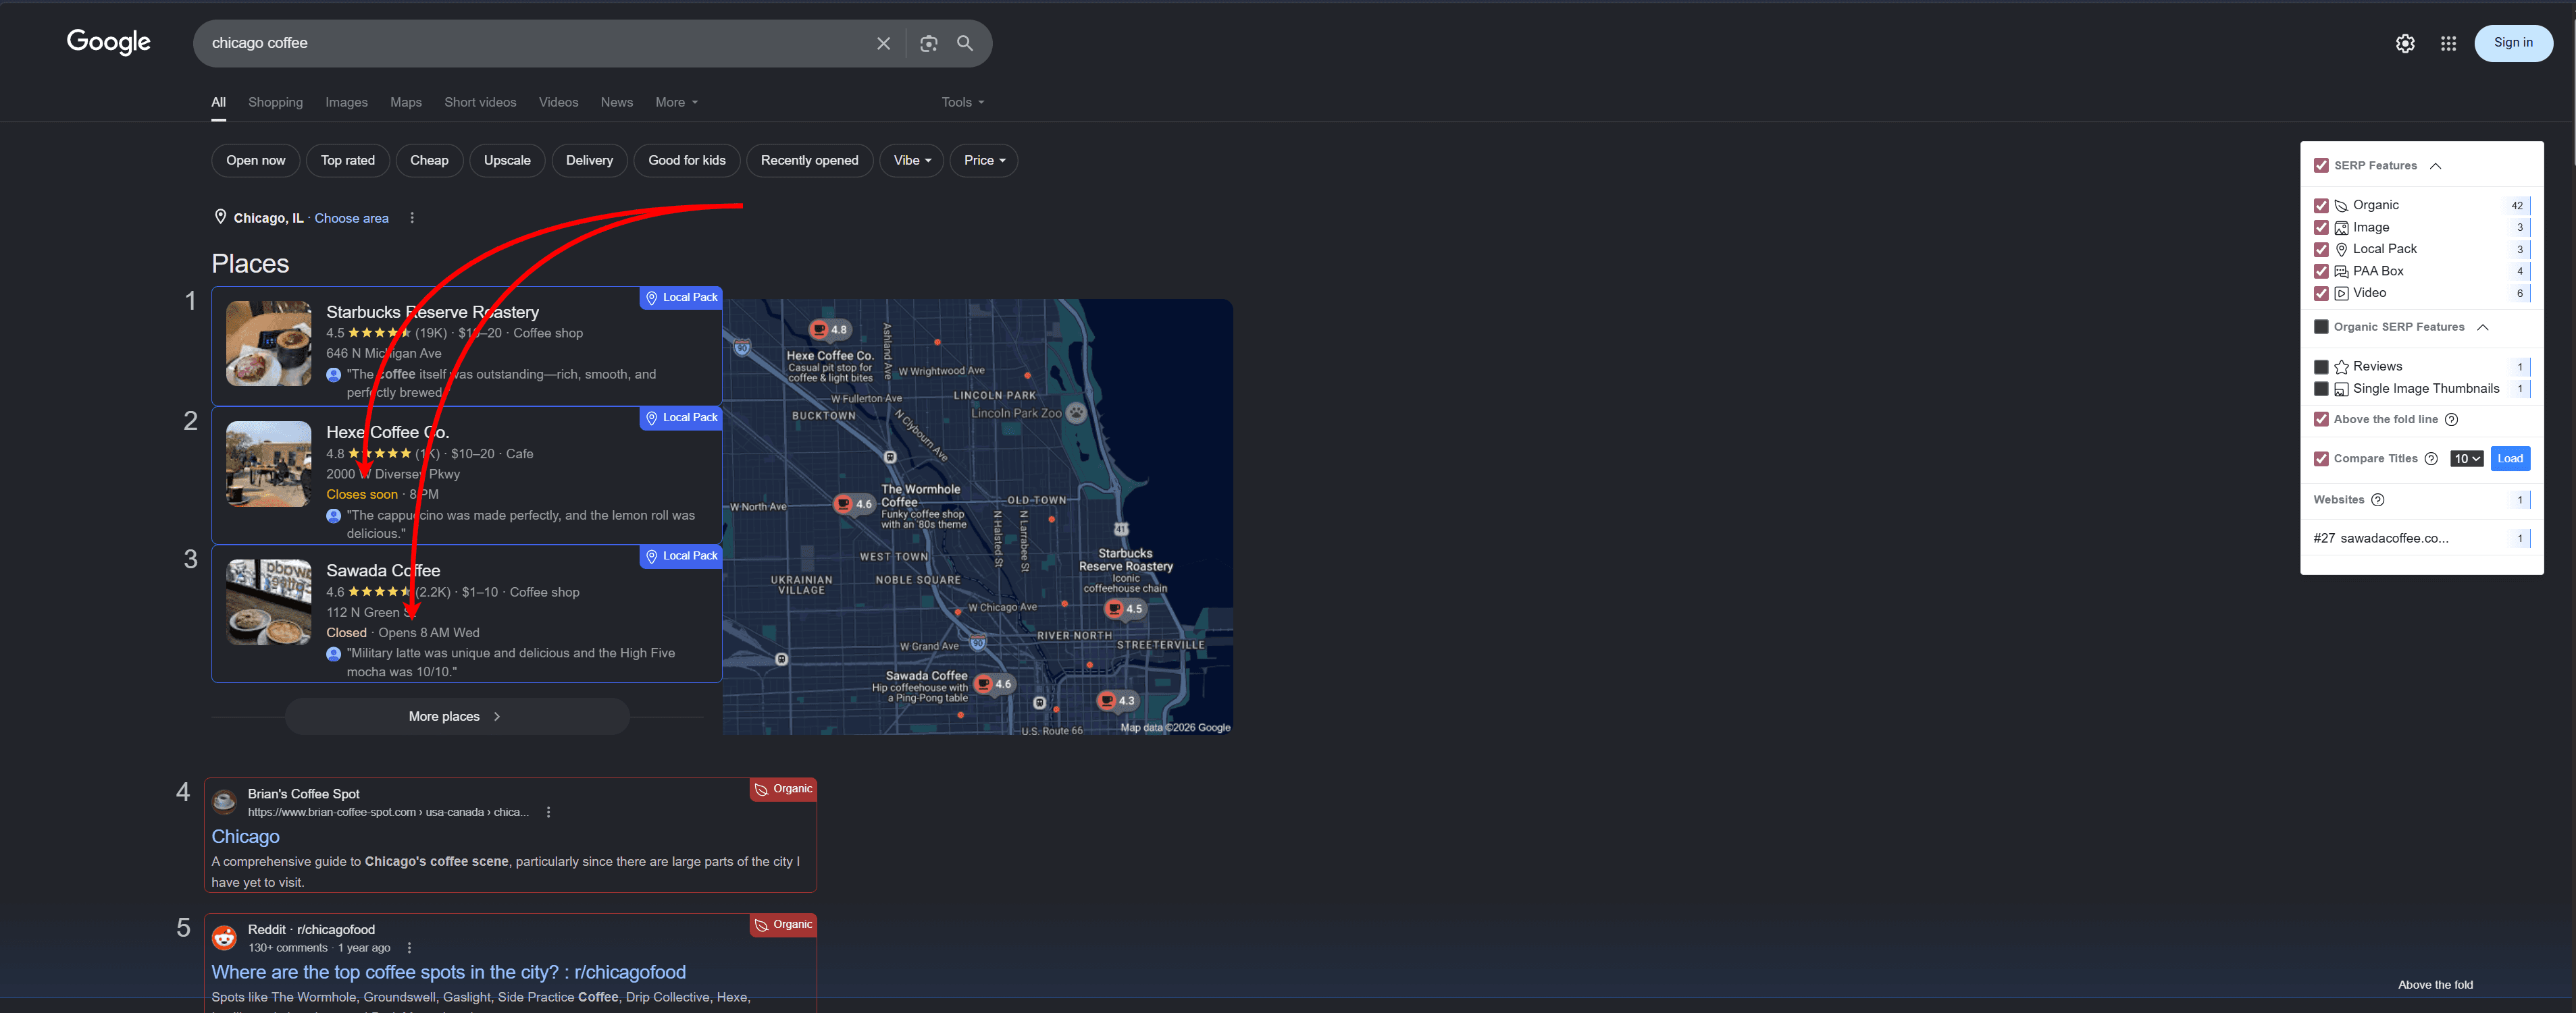Open Google quick settings gear
Viewport: 2576px width, 1013px height.
click(2405, 43)
